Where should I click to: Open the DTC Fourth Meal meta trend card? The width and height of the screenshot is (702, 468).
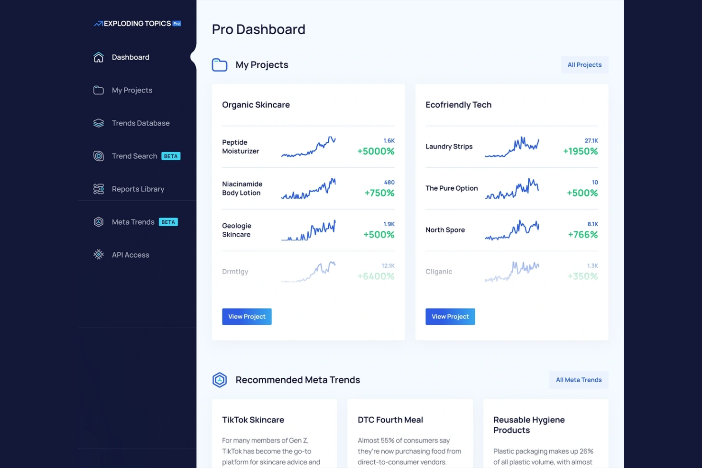pyautogui.click(x=410, y=433)
